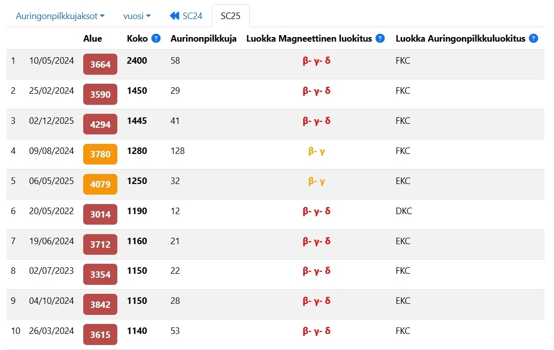Open sunspot region 3664
Screen dimensions: 554x350
click(100, 64)
